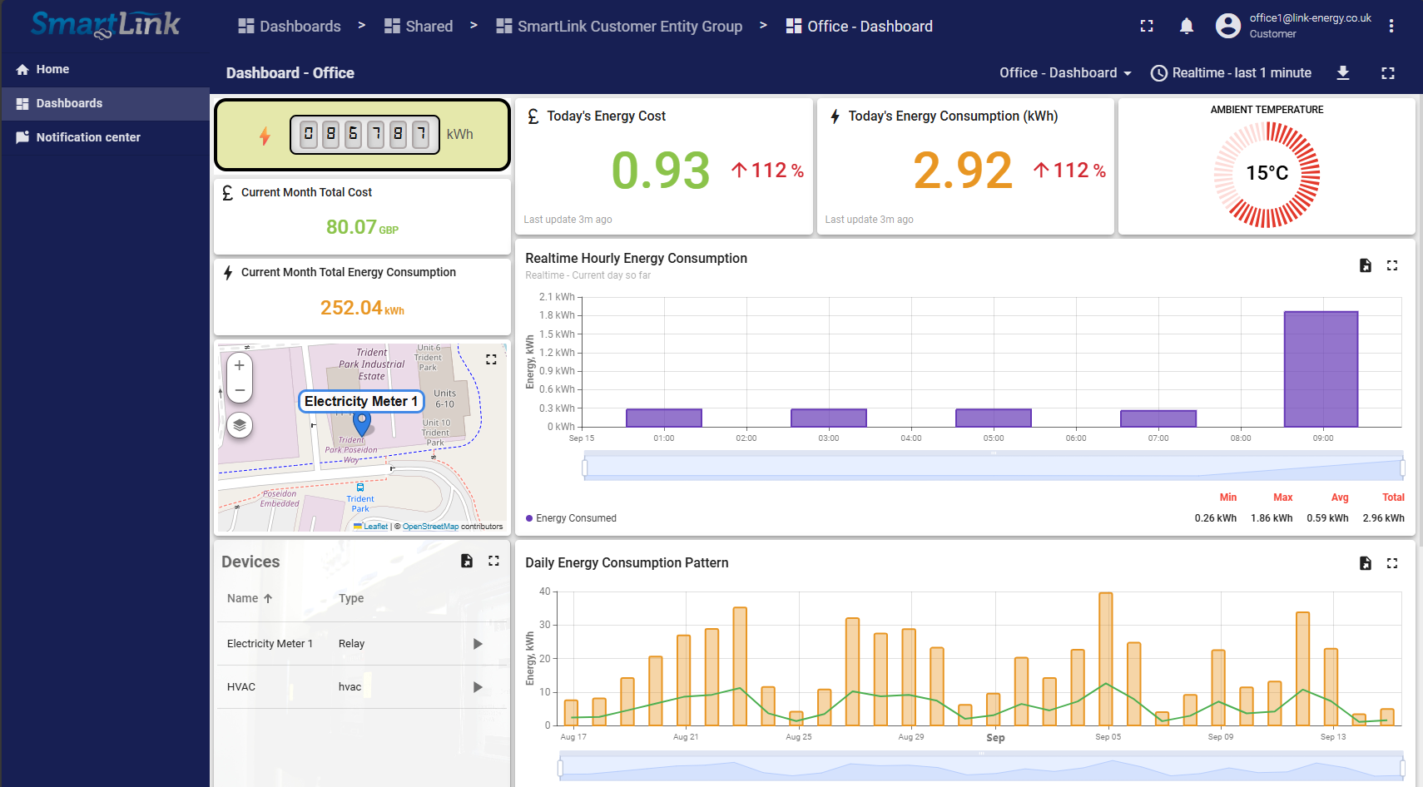Click the Dashboard - Office title

(x=290, y=73)
